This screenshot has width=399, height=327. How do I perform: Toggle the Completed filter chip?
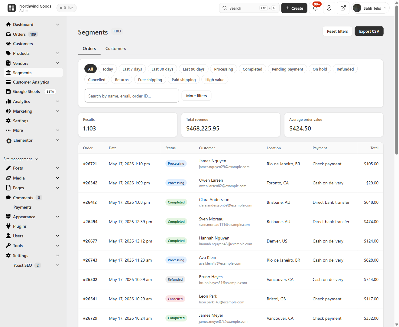tap(252, 69)
